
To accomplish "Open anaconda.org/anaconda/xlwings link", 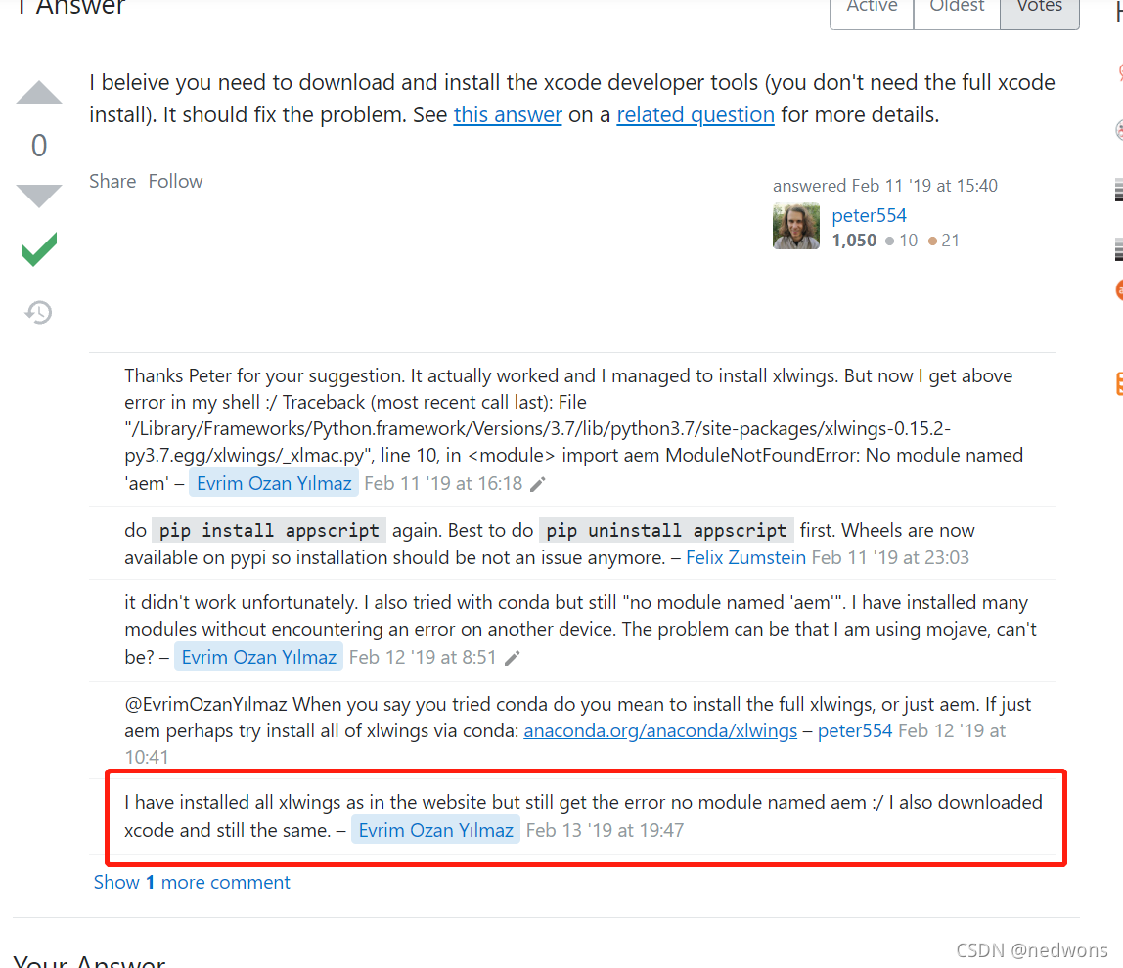I will pyautogui.click(x=660, y=731).
